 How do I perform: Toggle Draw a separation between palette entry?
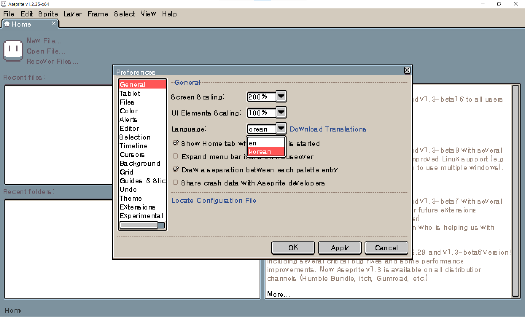click(175, 169)
